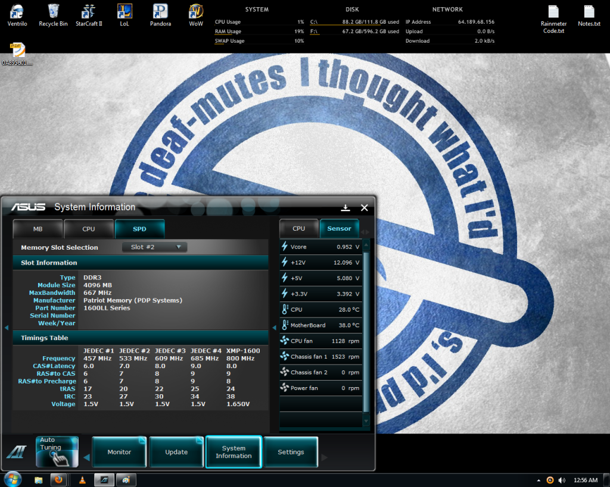The width and height of the screenshot is (610, 487).
Task: Expand the Memory Slot Selection dropdown
Action: pos(154,247)
